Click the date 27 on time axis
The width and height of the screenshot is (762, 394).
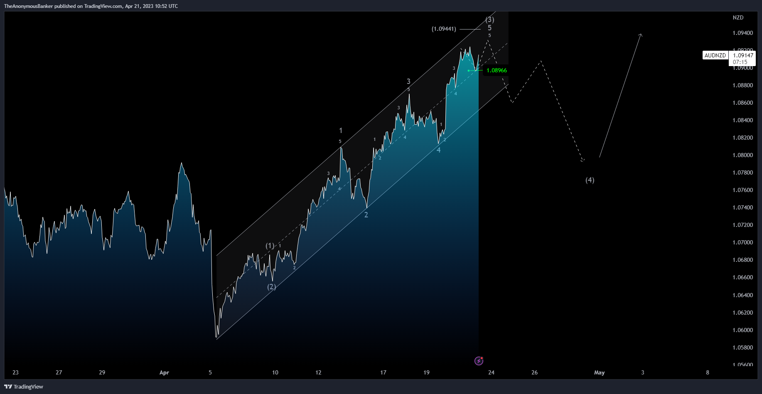coord(59,372)
